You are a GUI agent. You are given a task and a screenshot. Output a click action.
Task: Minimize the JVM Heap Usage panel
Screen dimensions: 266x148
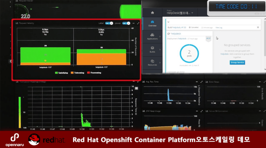click(x=197, y=111)
